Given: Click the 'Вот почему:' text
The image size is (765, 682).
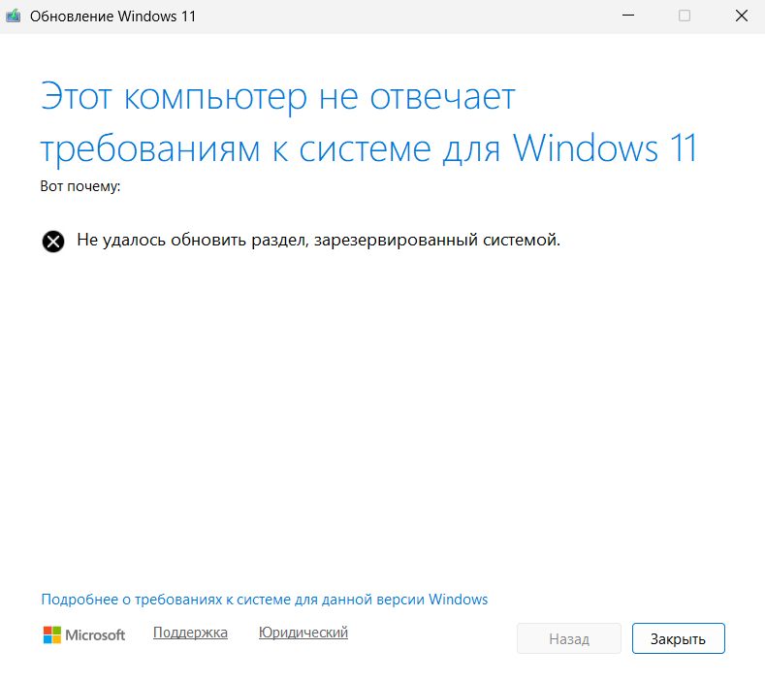Looking at the screenshot, I should pos(80,186).
